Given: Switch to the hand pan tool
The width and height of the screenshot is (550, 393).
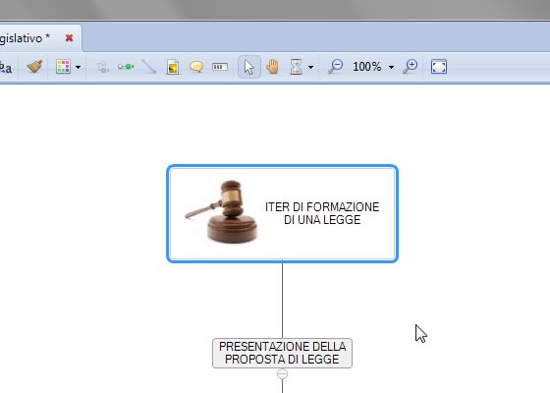Looking at the screenshot, I should pos(272,67).
